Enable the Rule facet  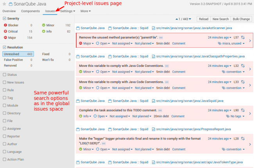[x=5, y=90]
